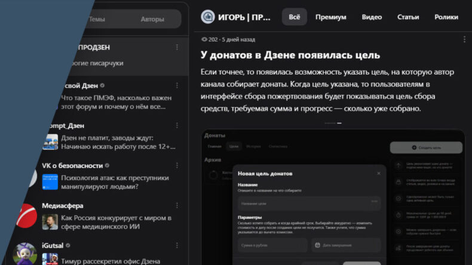This screenshot has width=472, height=265.
Task: Click the Создать цель button
Action: pyautogui.click(x=426, y=147)
